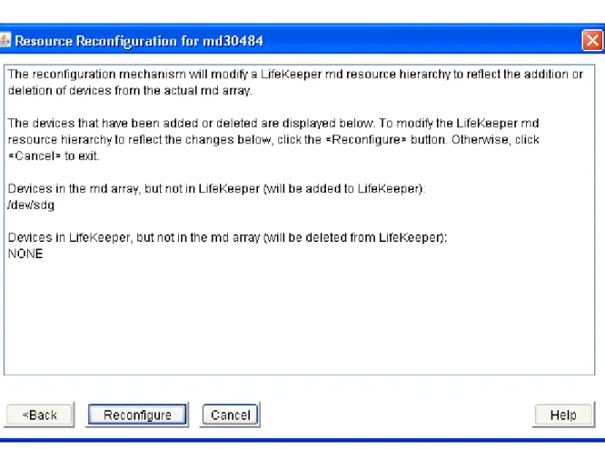The image size is (605, 449).
Task: Click the line starting 'The reconfiguration mechanism will modify'
Action: point(295,75)
